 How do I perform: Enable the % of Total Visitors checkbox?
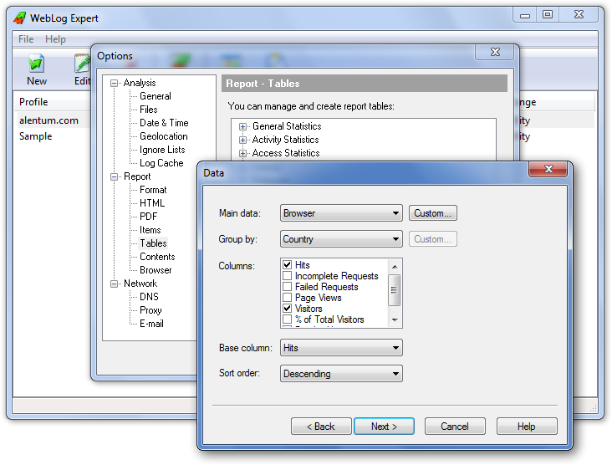288,319
